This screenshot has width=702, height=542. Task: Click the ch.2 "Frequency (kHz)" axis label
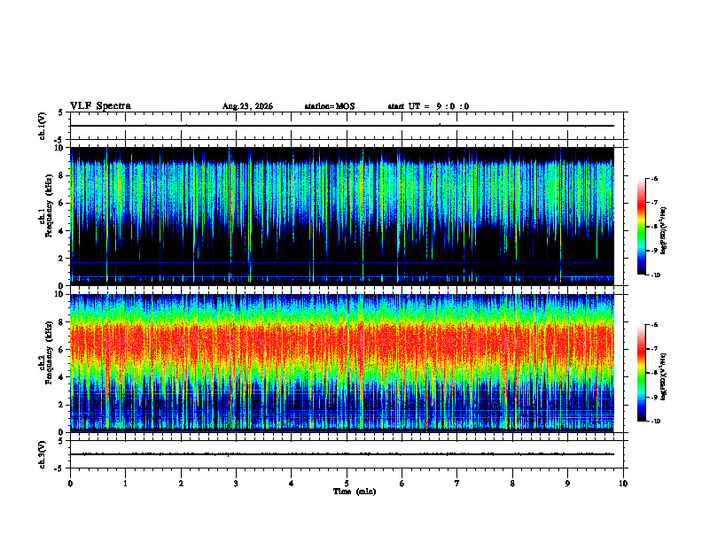click(49, 352)
